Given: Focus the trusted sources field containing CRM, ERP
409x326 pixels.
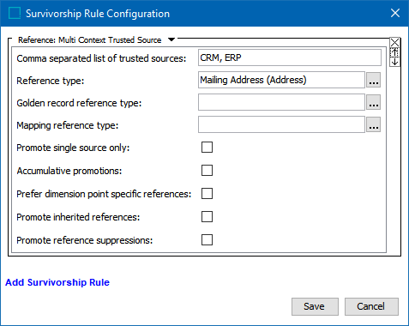Looking at the screenshot, I should 290,57.
